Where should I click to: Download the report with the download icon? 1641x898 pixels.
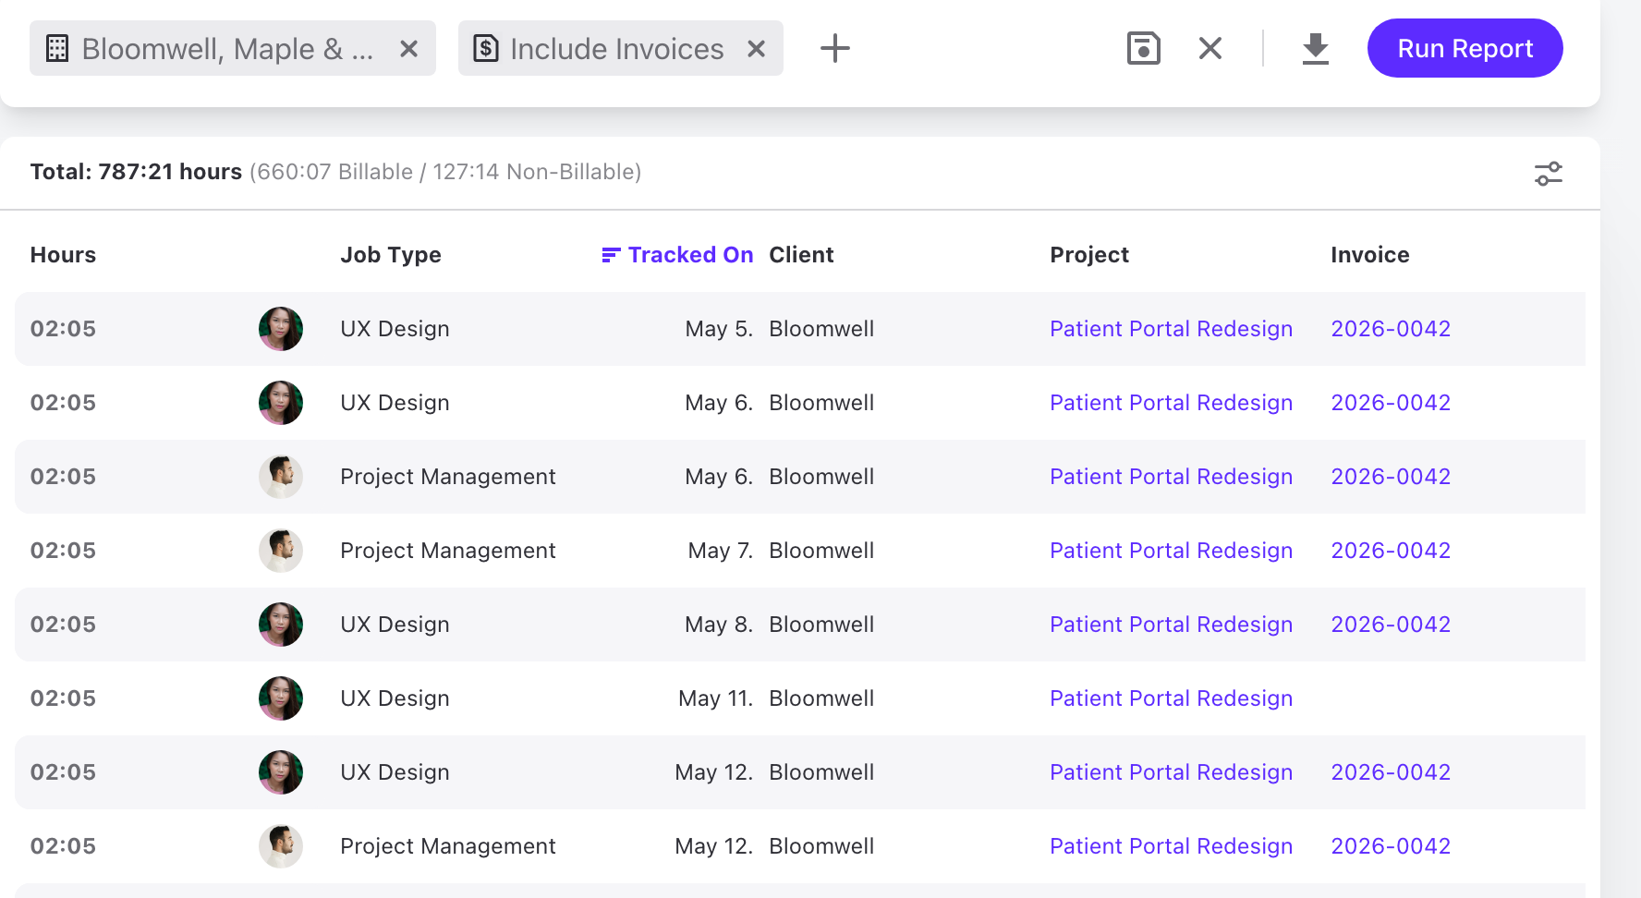click(1316, 48)
